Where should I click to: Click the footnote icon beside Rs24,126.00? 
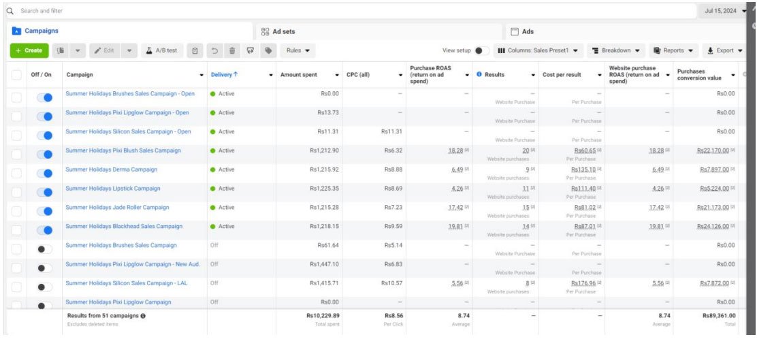[x=733, y=227]
